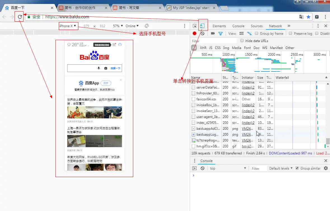Clear the network log
The height and width of the screenshot is (211, 330).
(202, 33)
